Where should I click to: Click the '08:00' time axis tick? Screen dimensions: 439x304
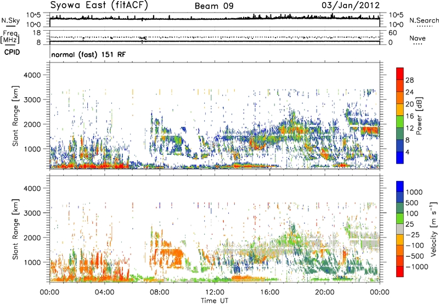160,292
